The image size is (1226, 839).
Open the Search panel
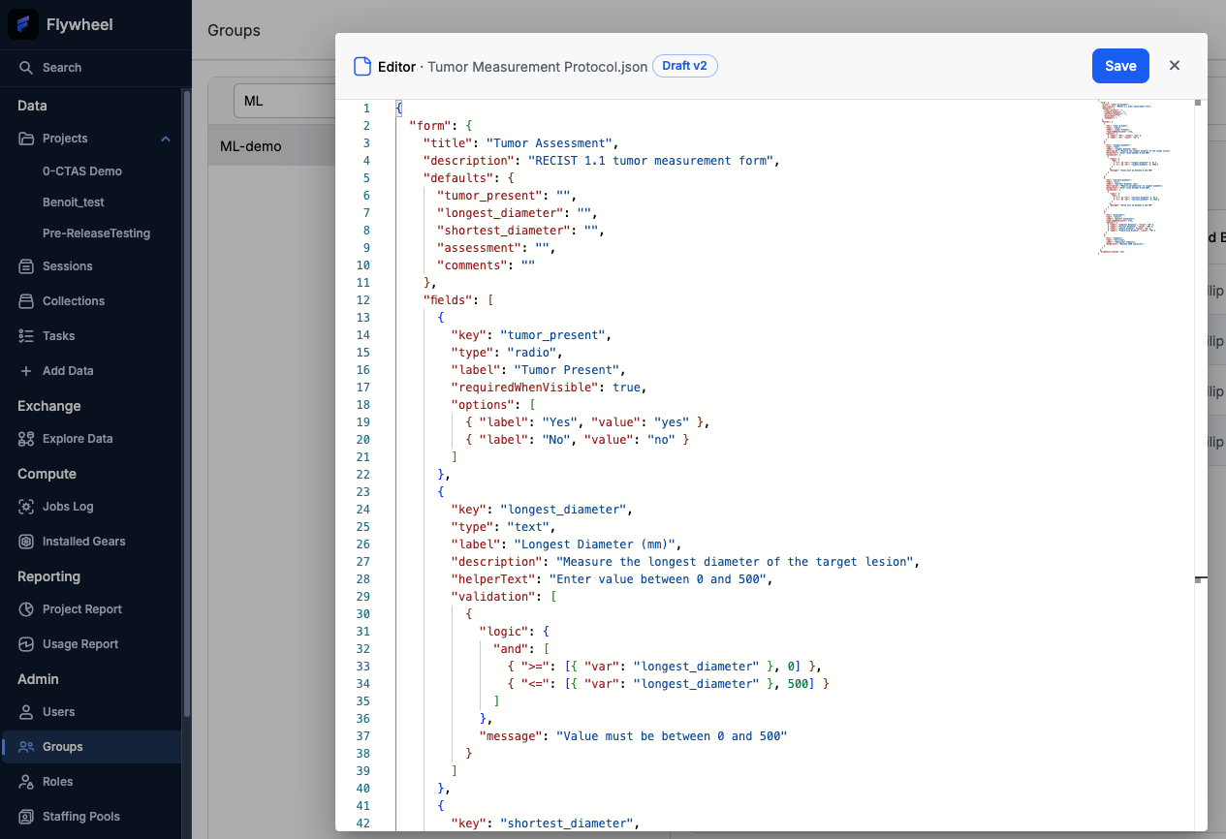[60, 68]
